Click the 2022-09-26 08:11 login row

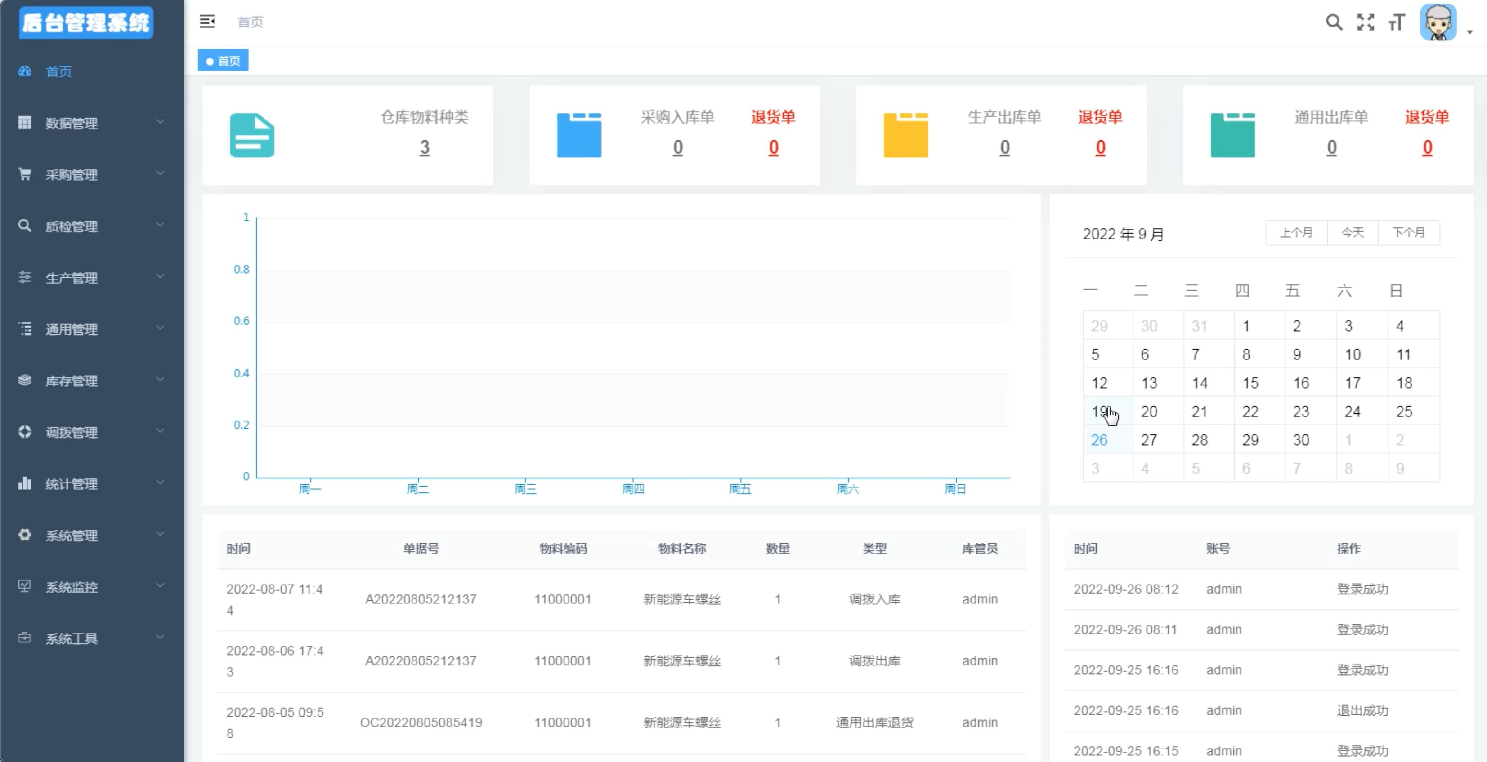click(1261, 629)
